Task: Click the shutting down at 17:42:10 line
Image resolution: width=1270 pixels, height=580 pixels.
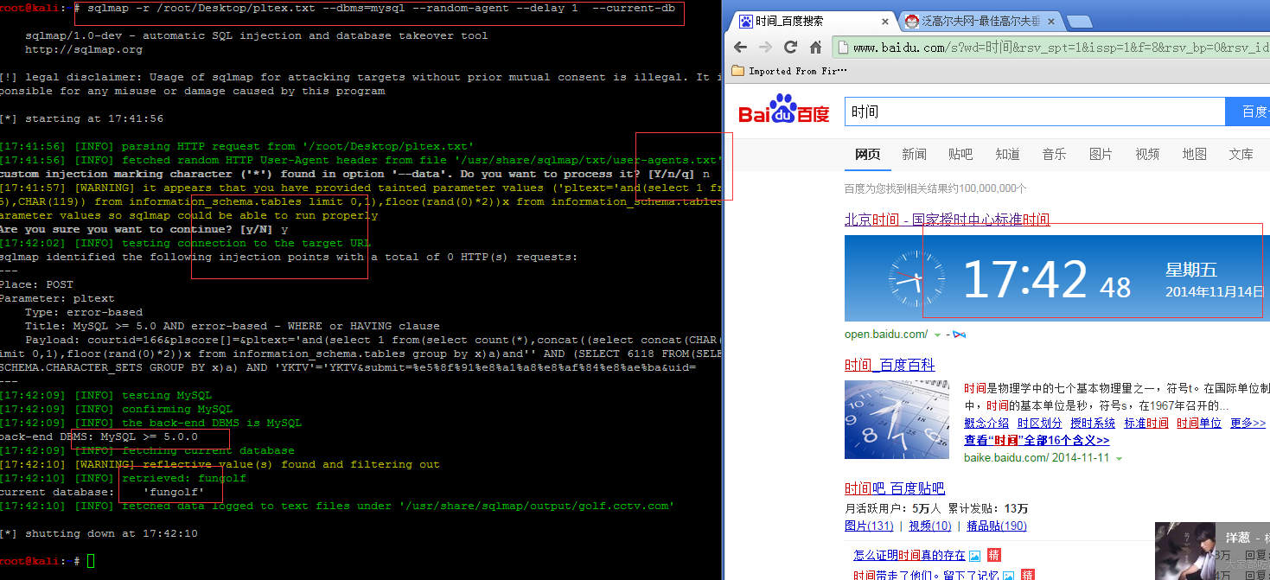Action: click(99, 533)
